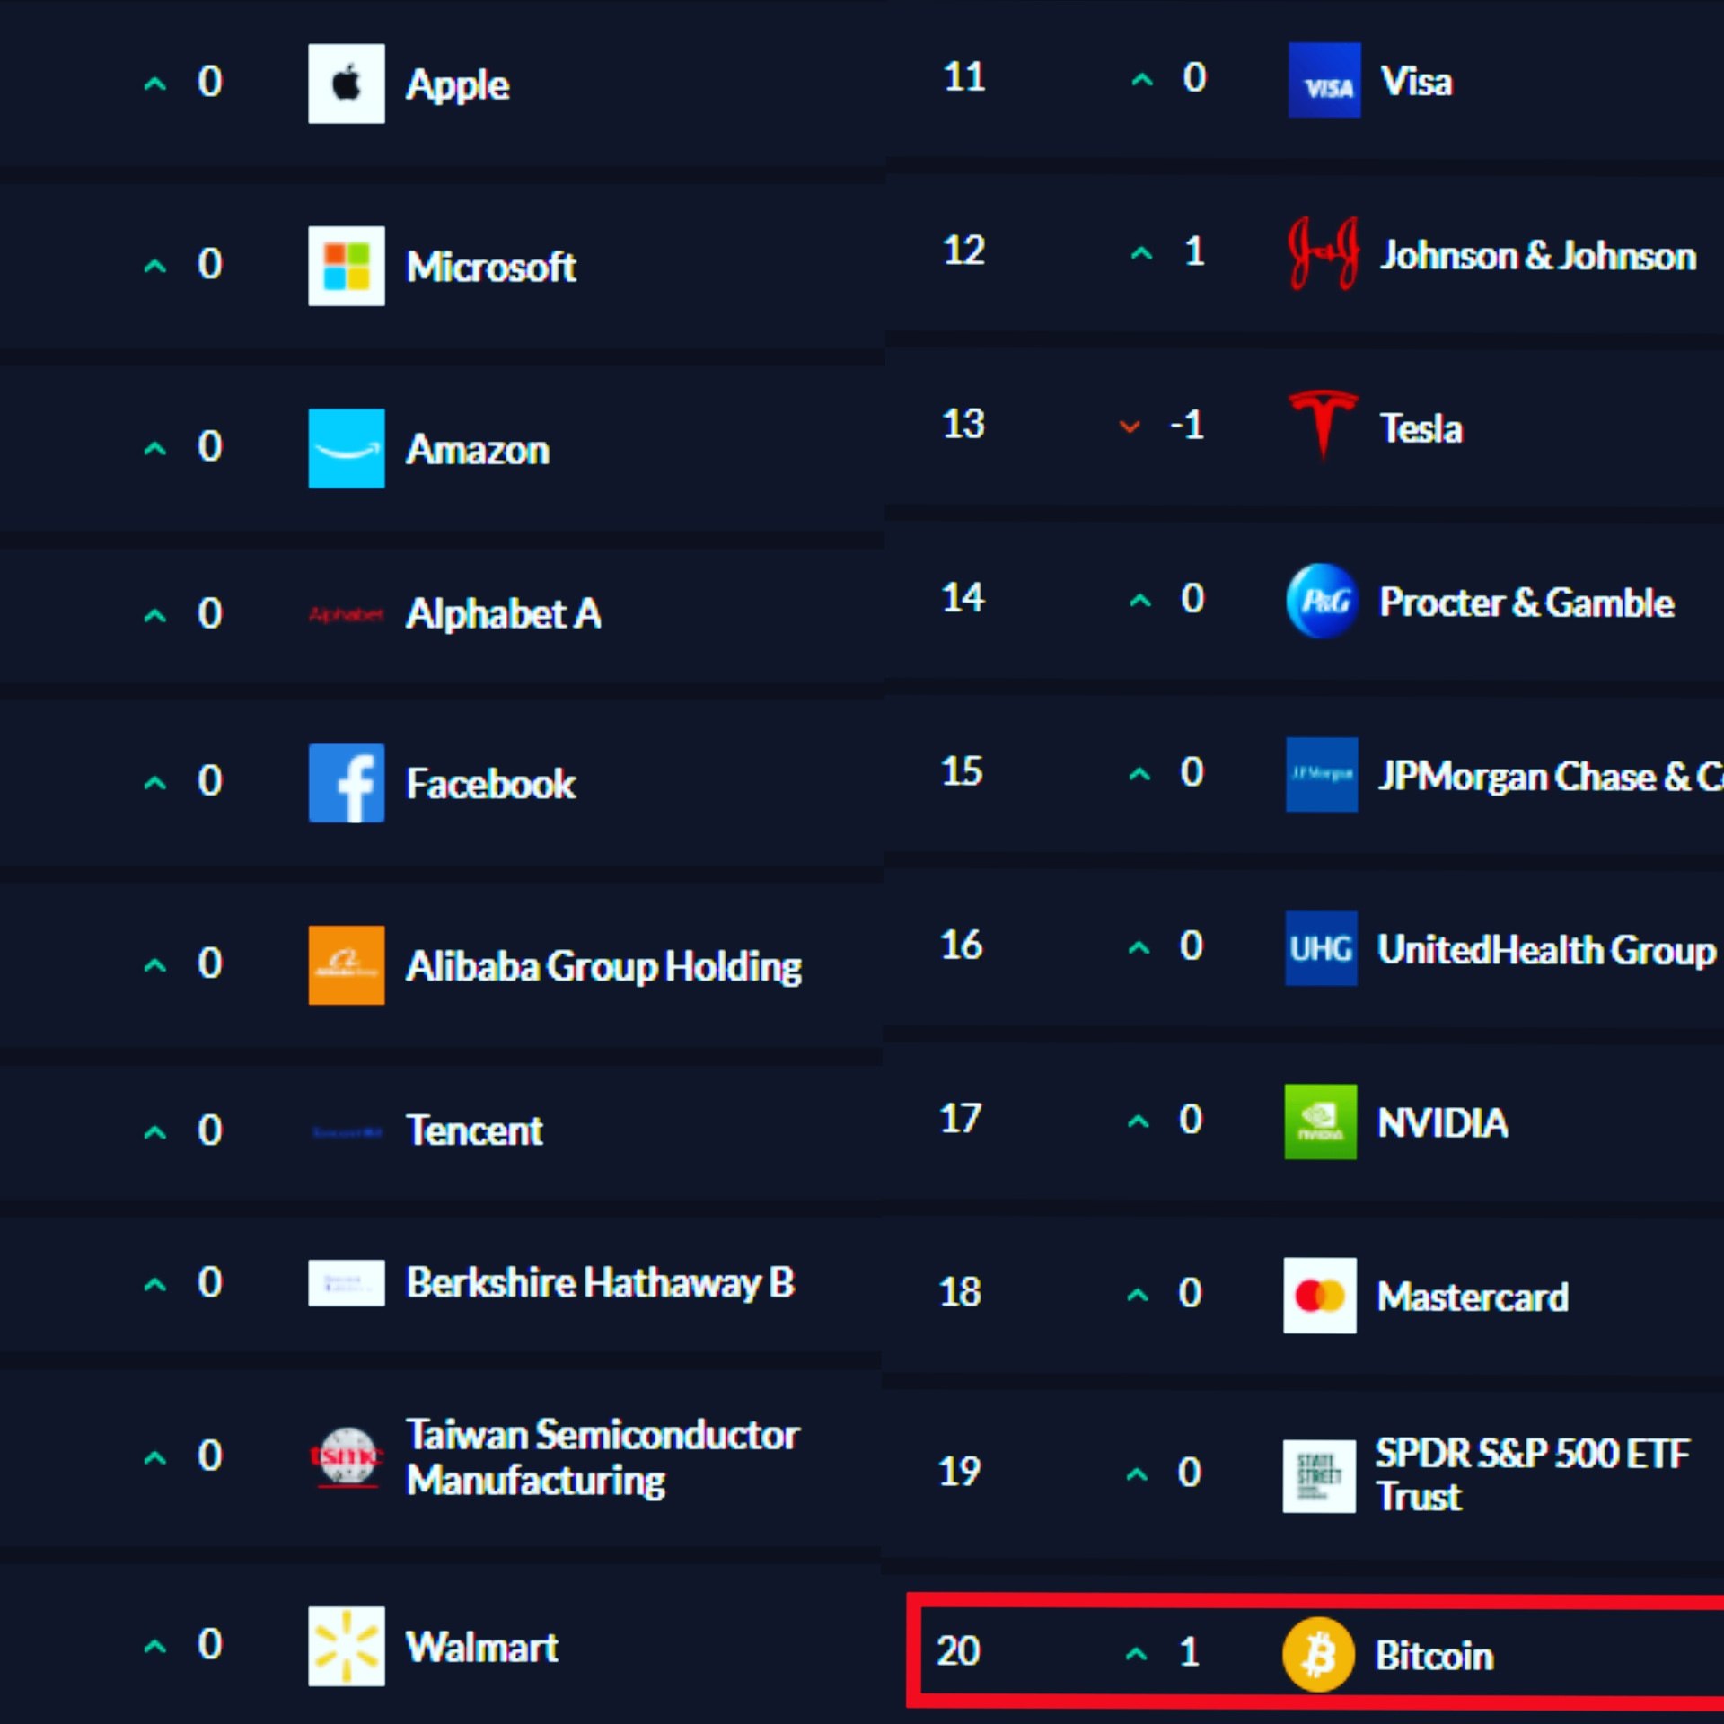The width and height of the screenshot is (1724, 1724).
Task: Open the Apple asset name
Action: tap(457, 85)
